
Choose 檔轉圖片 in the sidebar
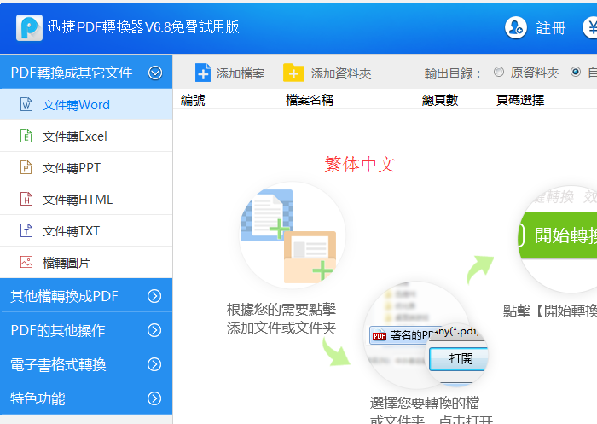[86, 263]
